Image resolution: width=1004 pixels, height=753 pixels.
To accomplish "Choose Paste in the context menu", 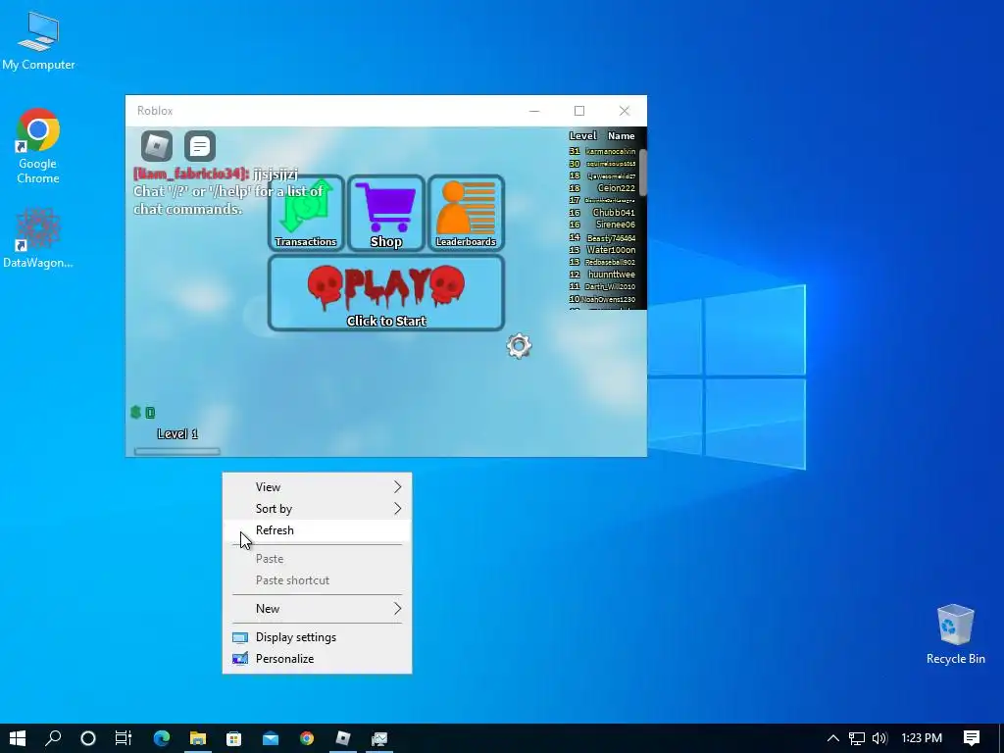I will (317, 559).
